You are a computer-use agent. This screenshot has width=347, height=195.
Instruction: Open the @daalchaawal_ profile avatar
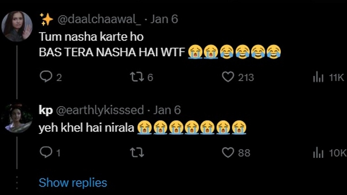(x=17, y=27)
